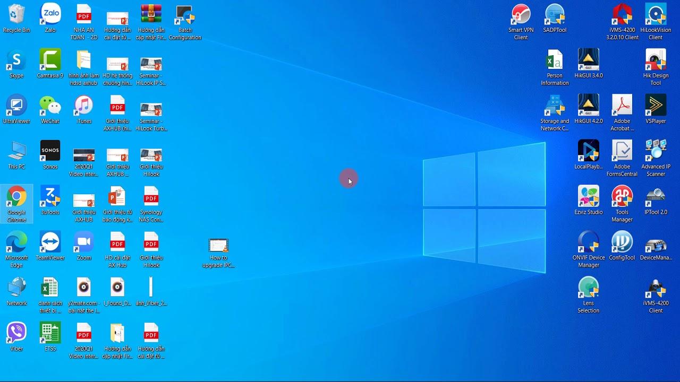Click the Lens Selection icon
Viewport: 680px width, 382px height.
(589, 296)
